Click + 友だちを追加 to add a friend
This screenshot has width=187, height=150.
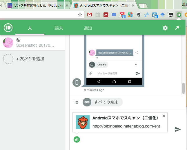30,59
